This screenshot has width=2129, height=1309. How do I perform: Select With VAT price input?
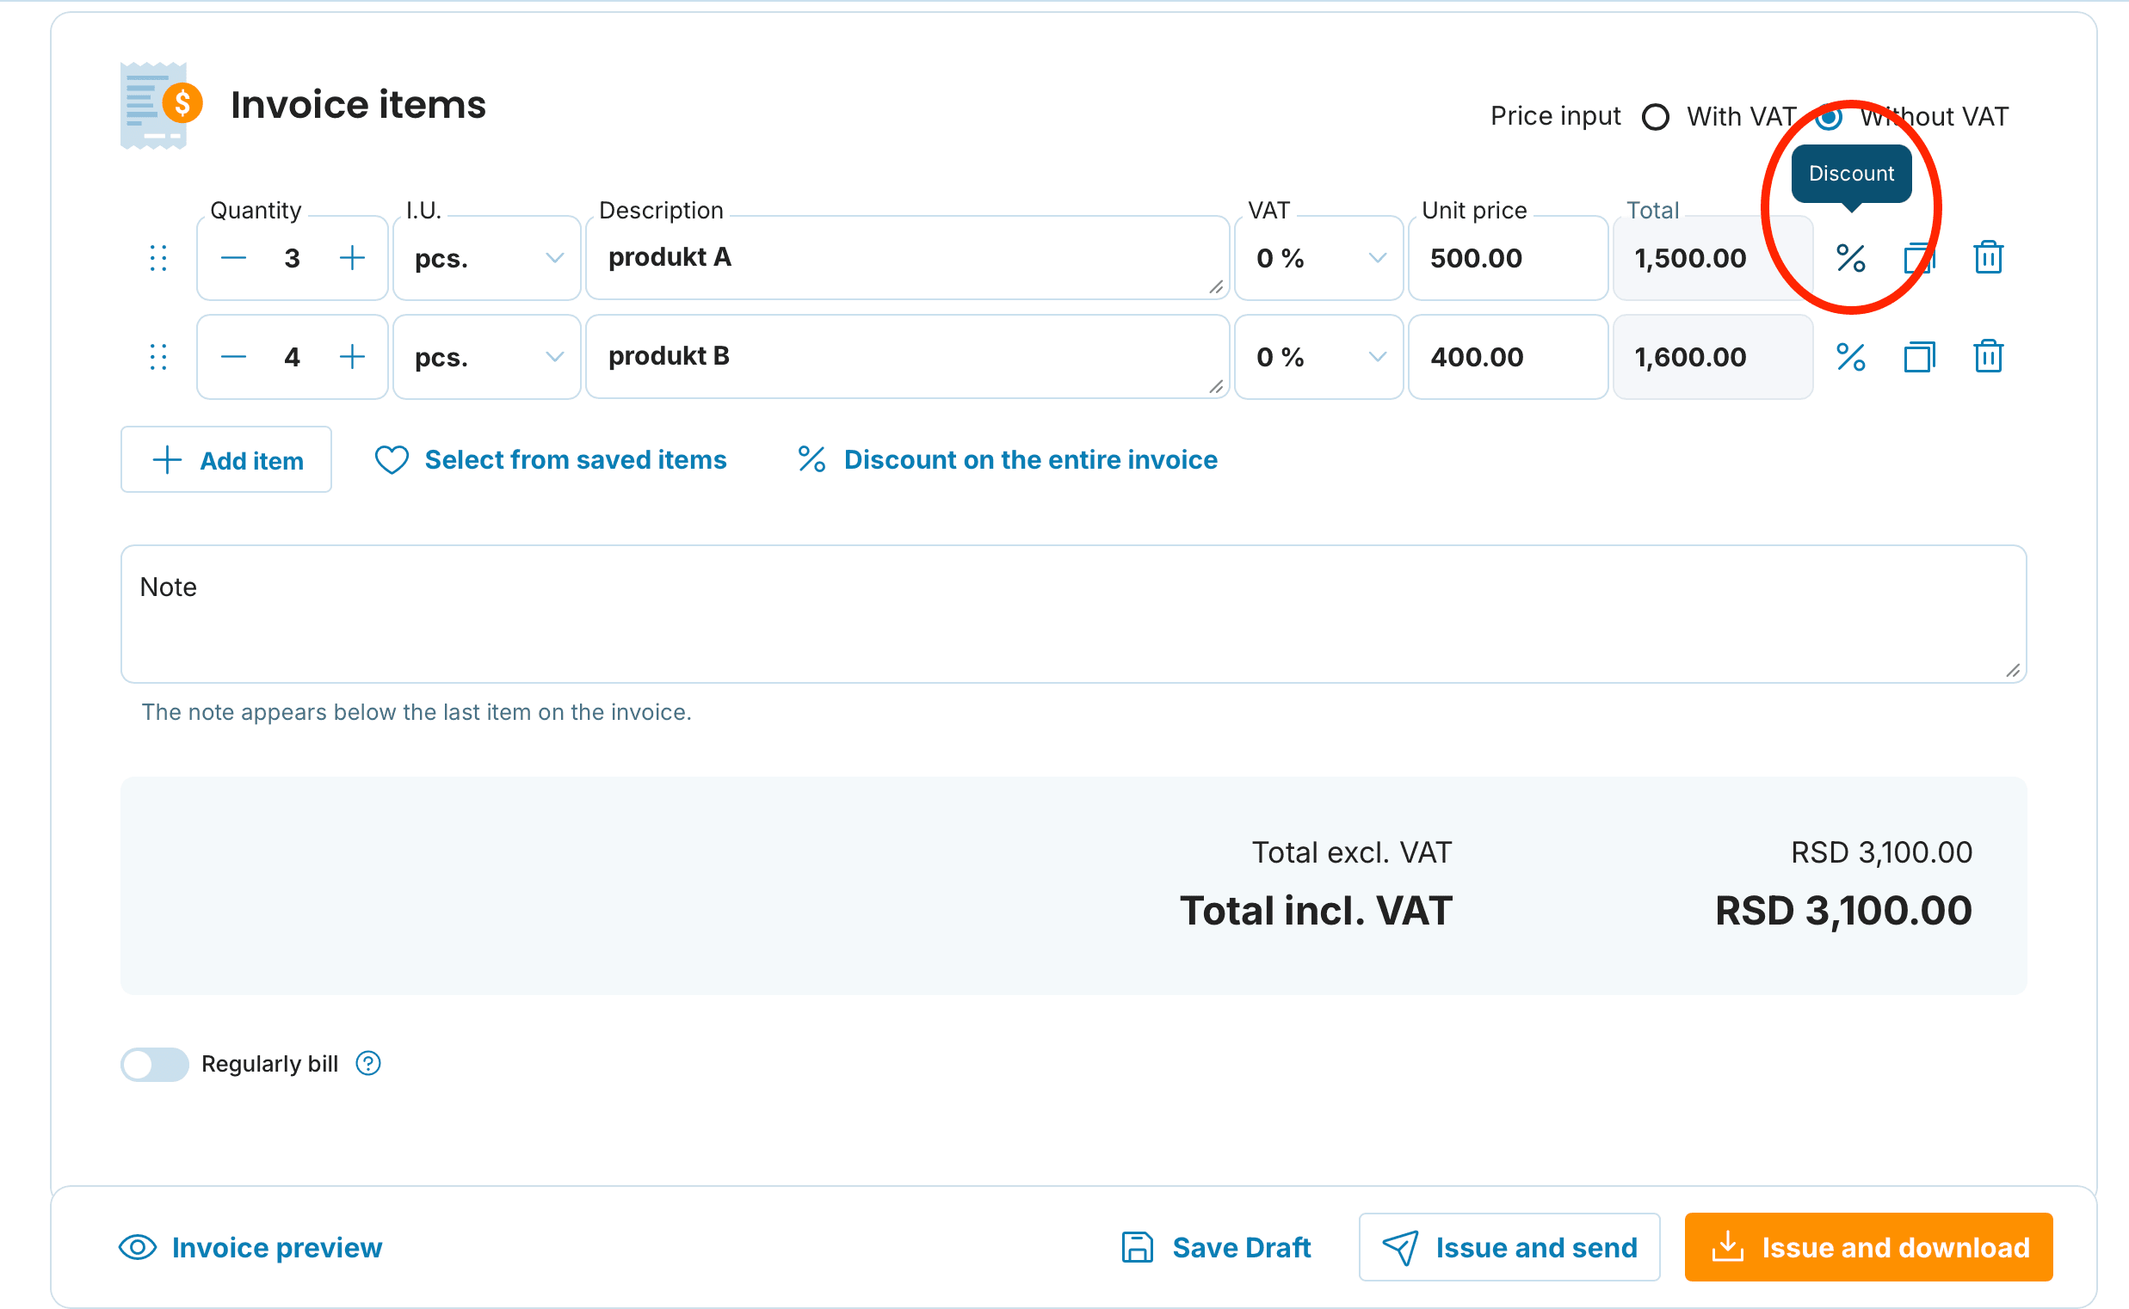tap(1655, 117)
